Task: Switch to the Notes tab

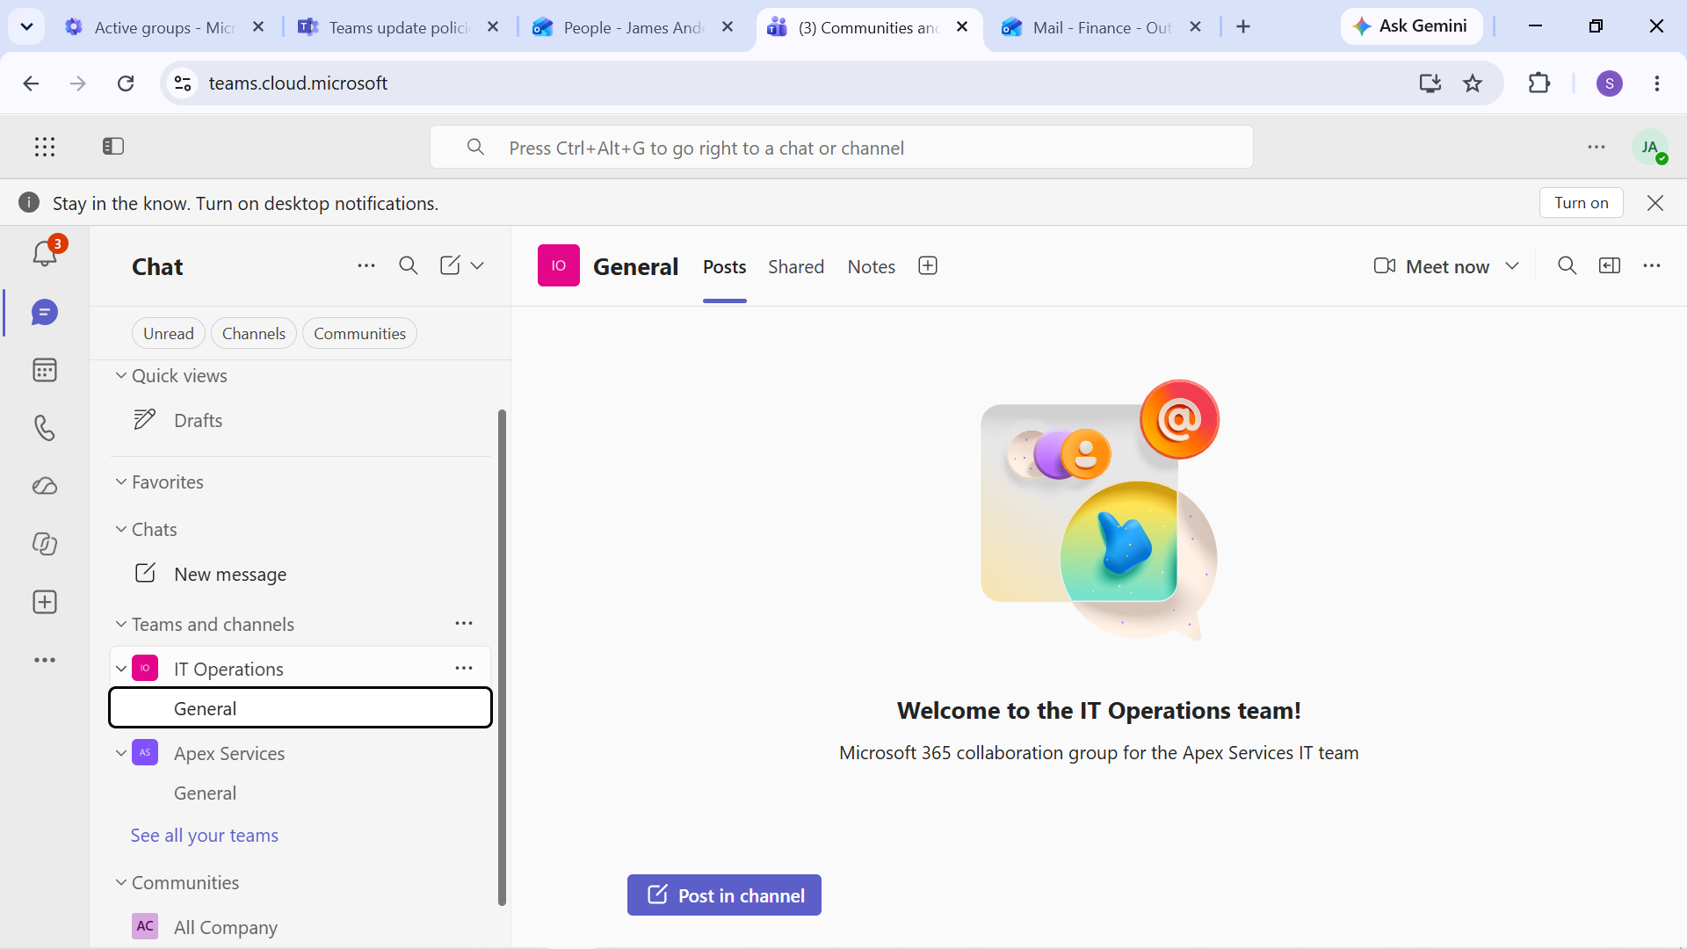Action: (872, 266)
